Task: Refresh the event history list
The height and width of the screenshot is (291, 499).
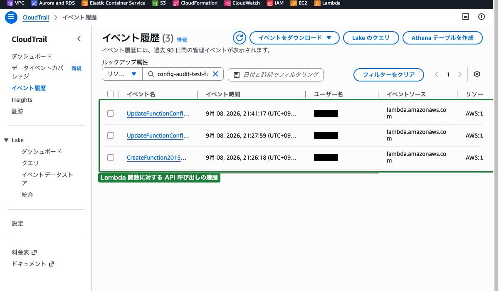Action: pyautogui.click(x=239, y=38)
